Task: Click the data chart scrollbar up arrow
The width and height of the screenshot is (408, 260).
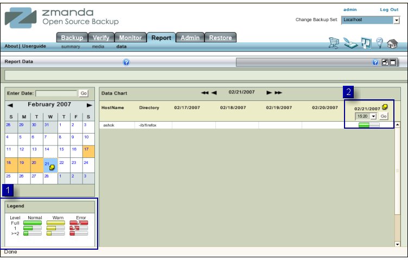Action: [x=397, y=125]
